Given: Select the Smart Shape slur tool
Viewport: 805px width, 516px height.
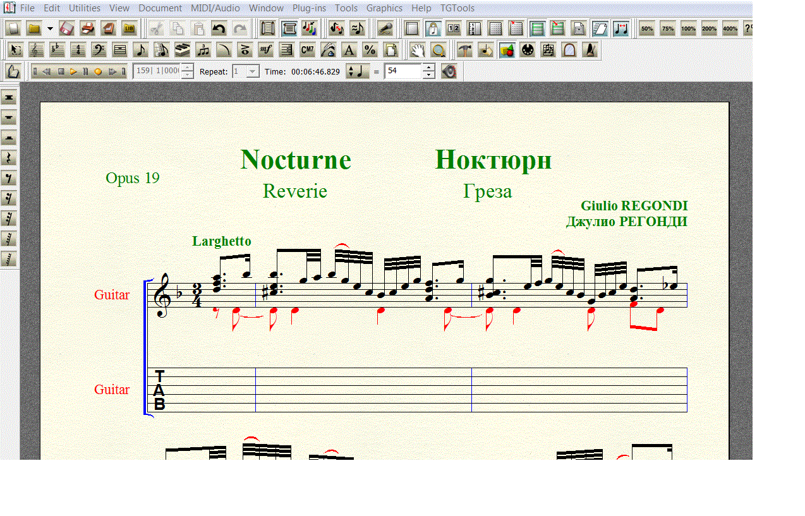Looking at the screenshot, I should tap(224, 50).
